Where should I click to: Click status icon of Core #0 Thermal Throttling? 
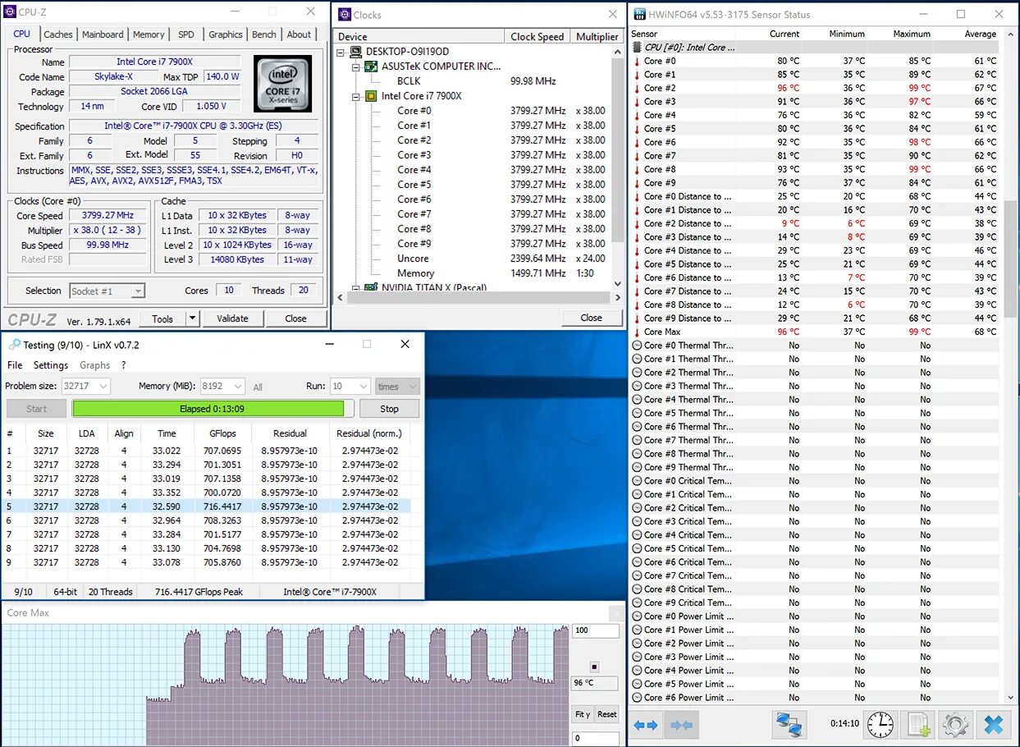(x=637, y=346)
